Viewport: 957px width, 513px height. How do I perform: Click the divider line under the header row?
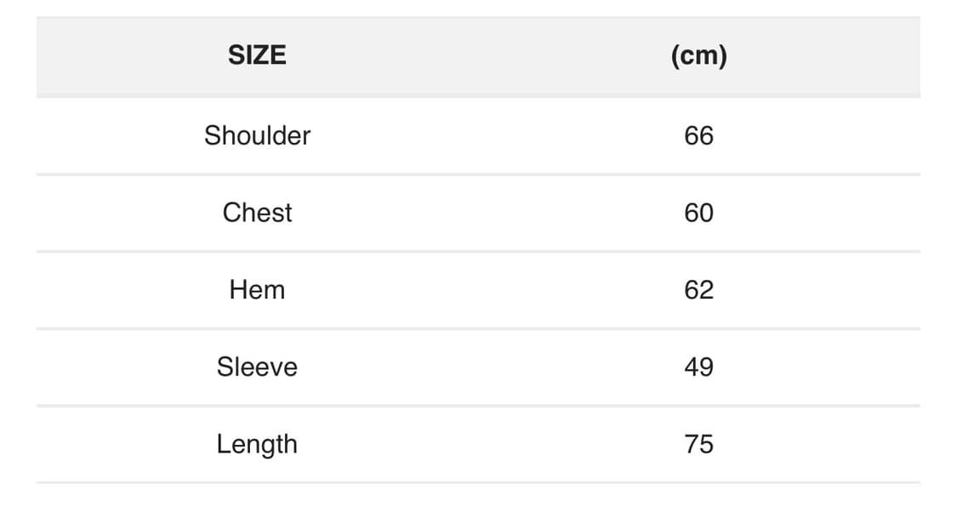pyautogui.click(x=478, y=96)
